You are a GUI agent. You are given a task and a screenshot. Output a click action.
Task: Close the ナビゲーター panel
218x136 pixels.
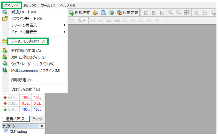click(42, 126)
